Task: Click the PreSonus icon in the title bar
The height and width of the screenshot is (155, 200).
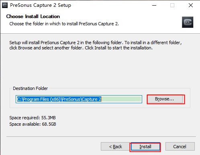Action: click(x=5, y=5)
